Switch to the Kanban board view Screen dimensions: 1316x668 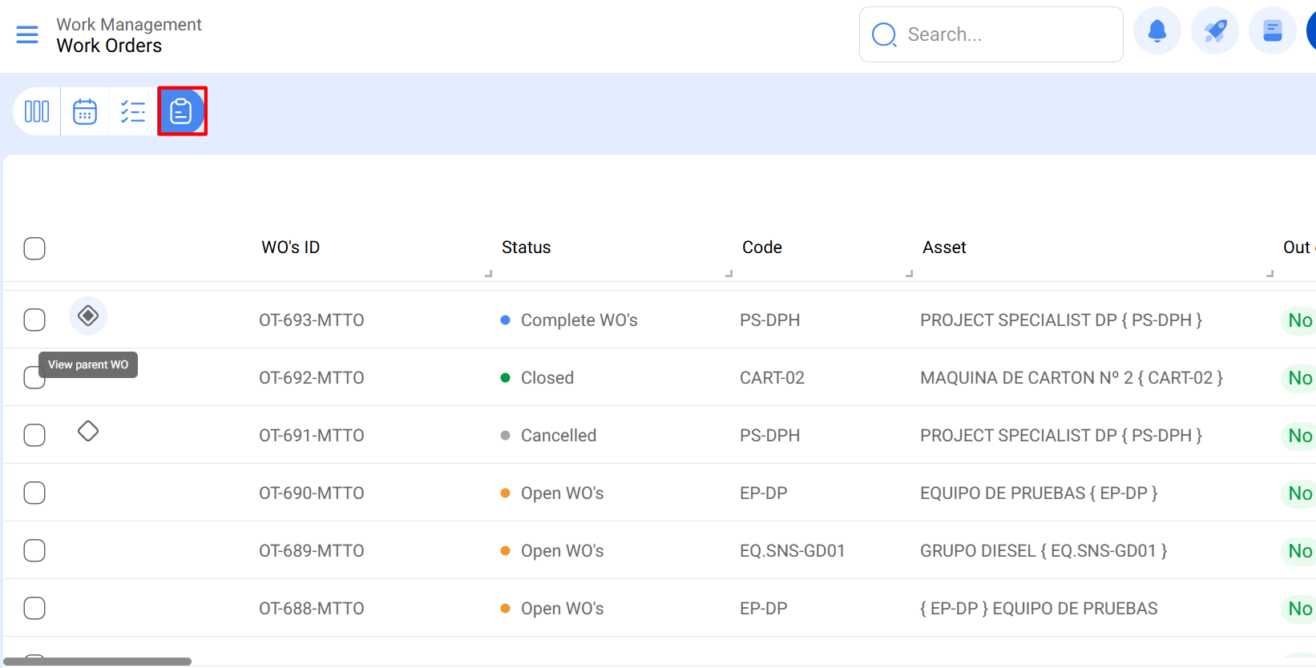coord(37,111)
